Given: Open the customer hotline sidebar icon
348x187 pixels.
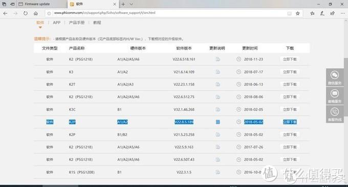Looking at the screenshot, I should [335, 114].
